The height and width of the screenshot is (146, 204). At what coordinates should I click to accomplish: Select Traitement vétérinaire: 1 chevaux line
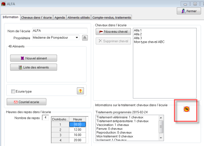click(x=120, y=117)
